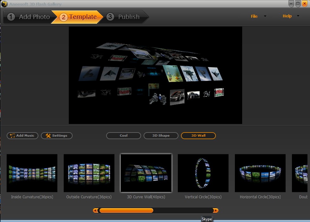Screen dimensions: 310x222
Task: Click the 3D Curve Wall(40pics) label
Action: (146, 197)
